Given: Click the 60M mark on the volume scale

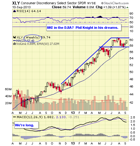Looking at the screenshot, I should (x=8, y=89).
